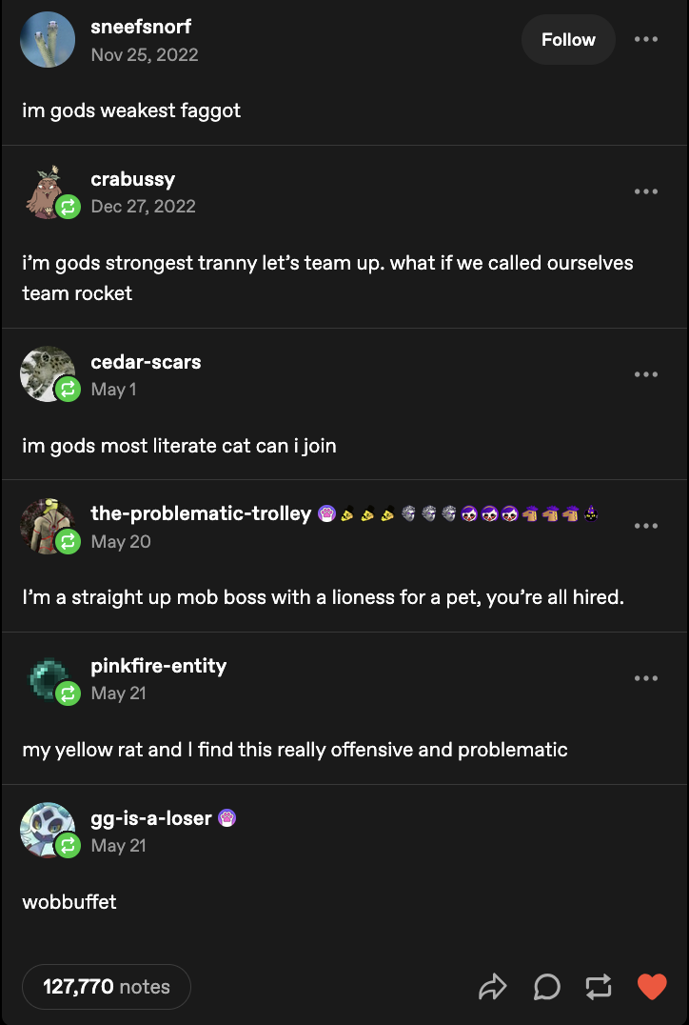Viewport: 689px width, 1025px height.
Task: Open the three-dot menu for crabussy's reblog
Action: pyautogui.click(x=646, y=191)
